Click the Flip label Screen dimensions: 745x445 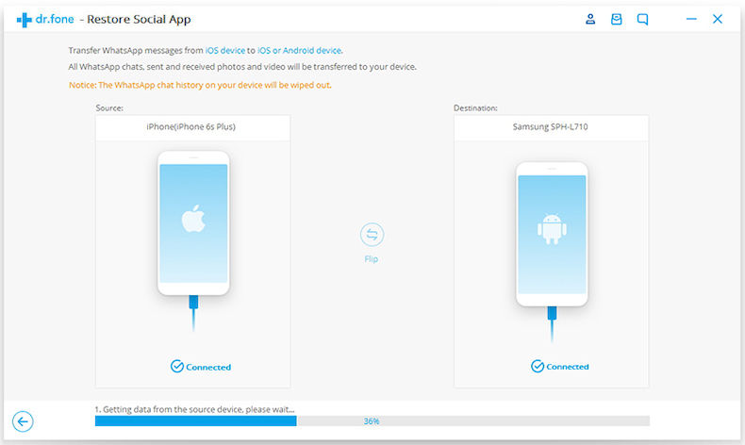pos(371,259)
